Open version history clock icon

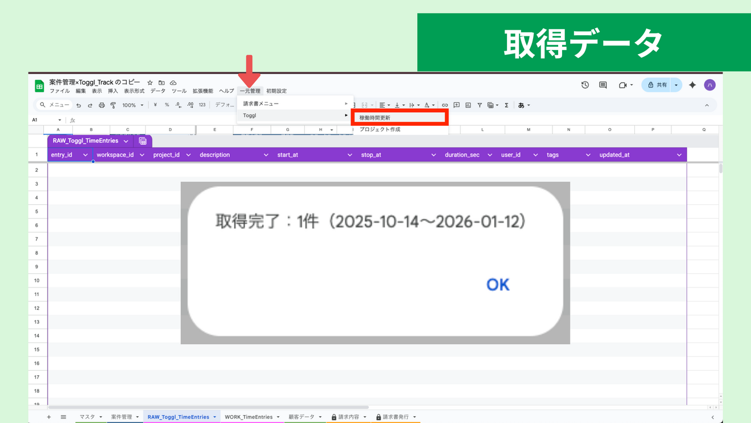point(585,85)
